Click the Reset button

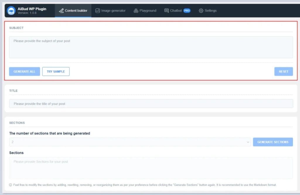tap(284, 71)
